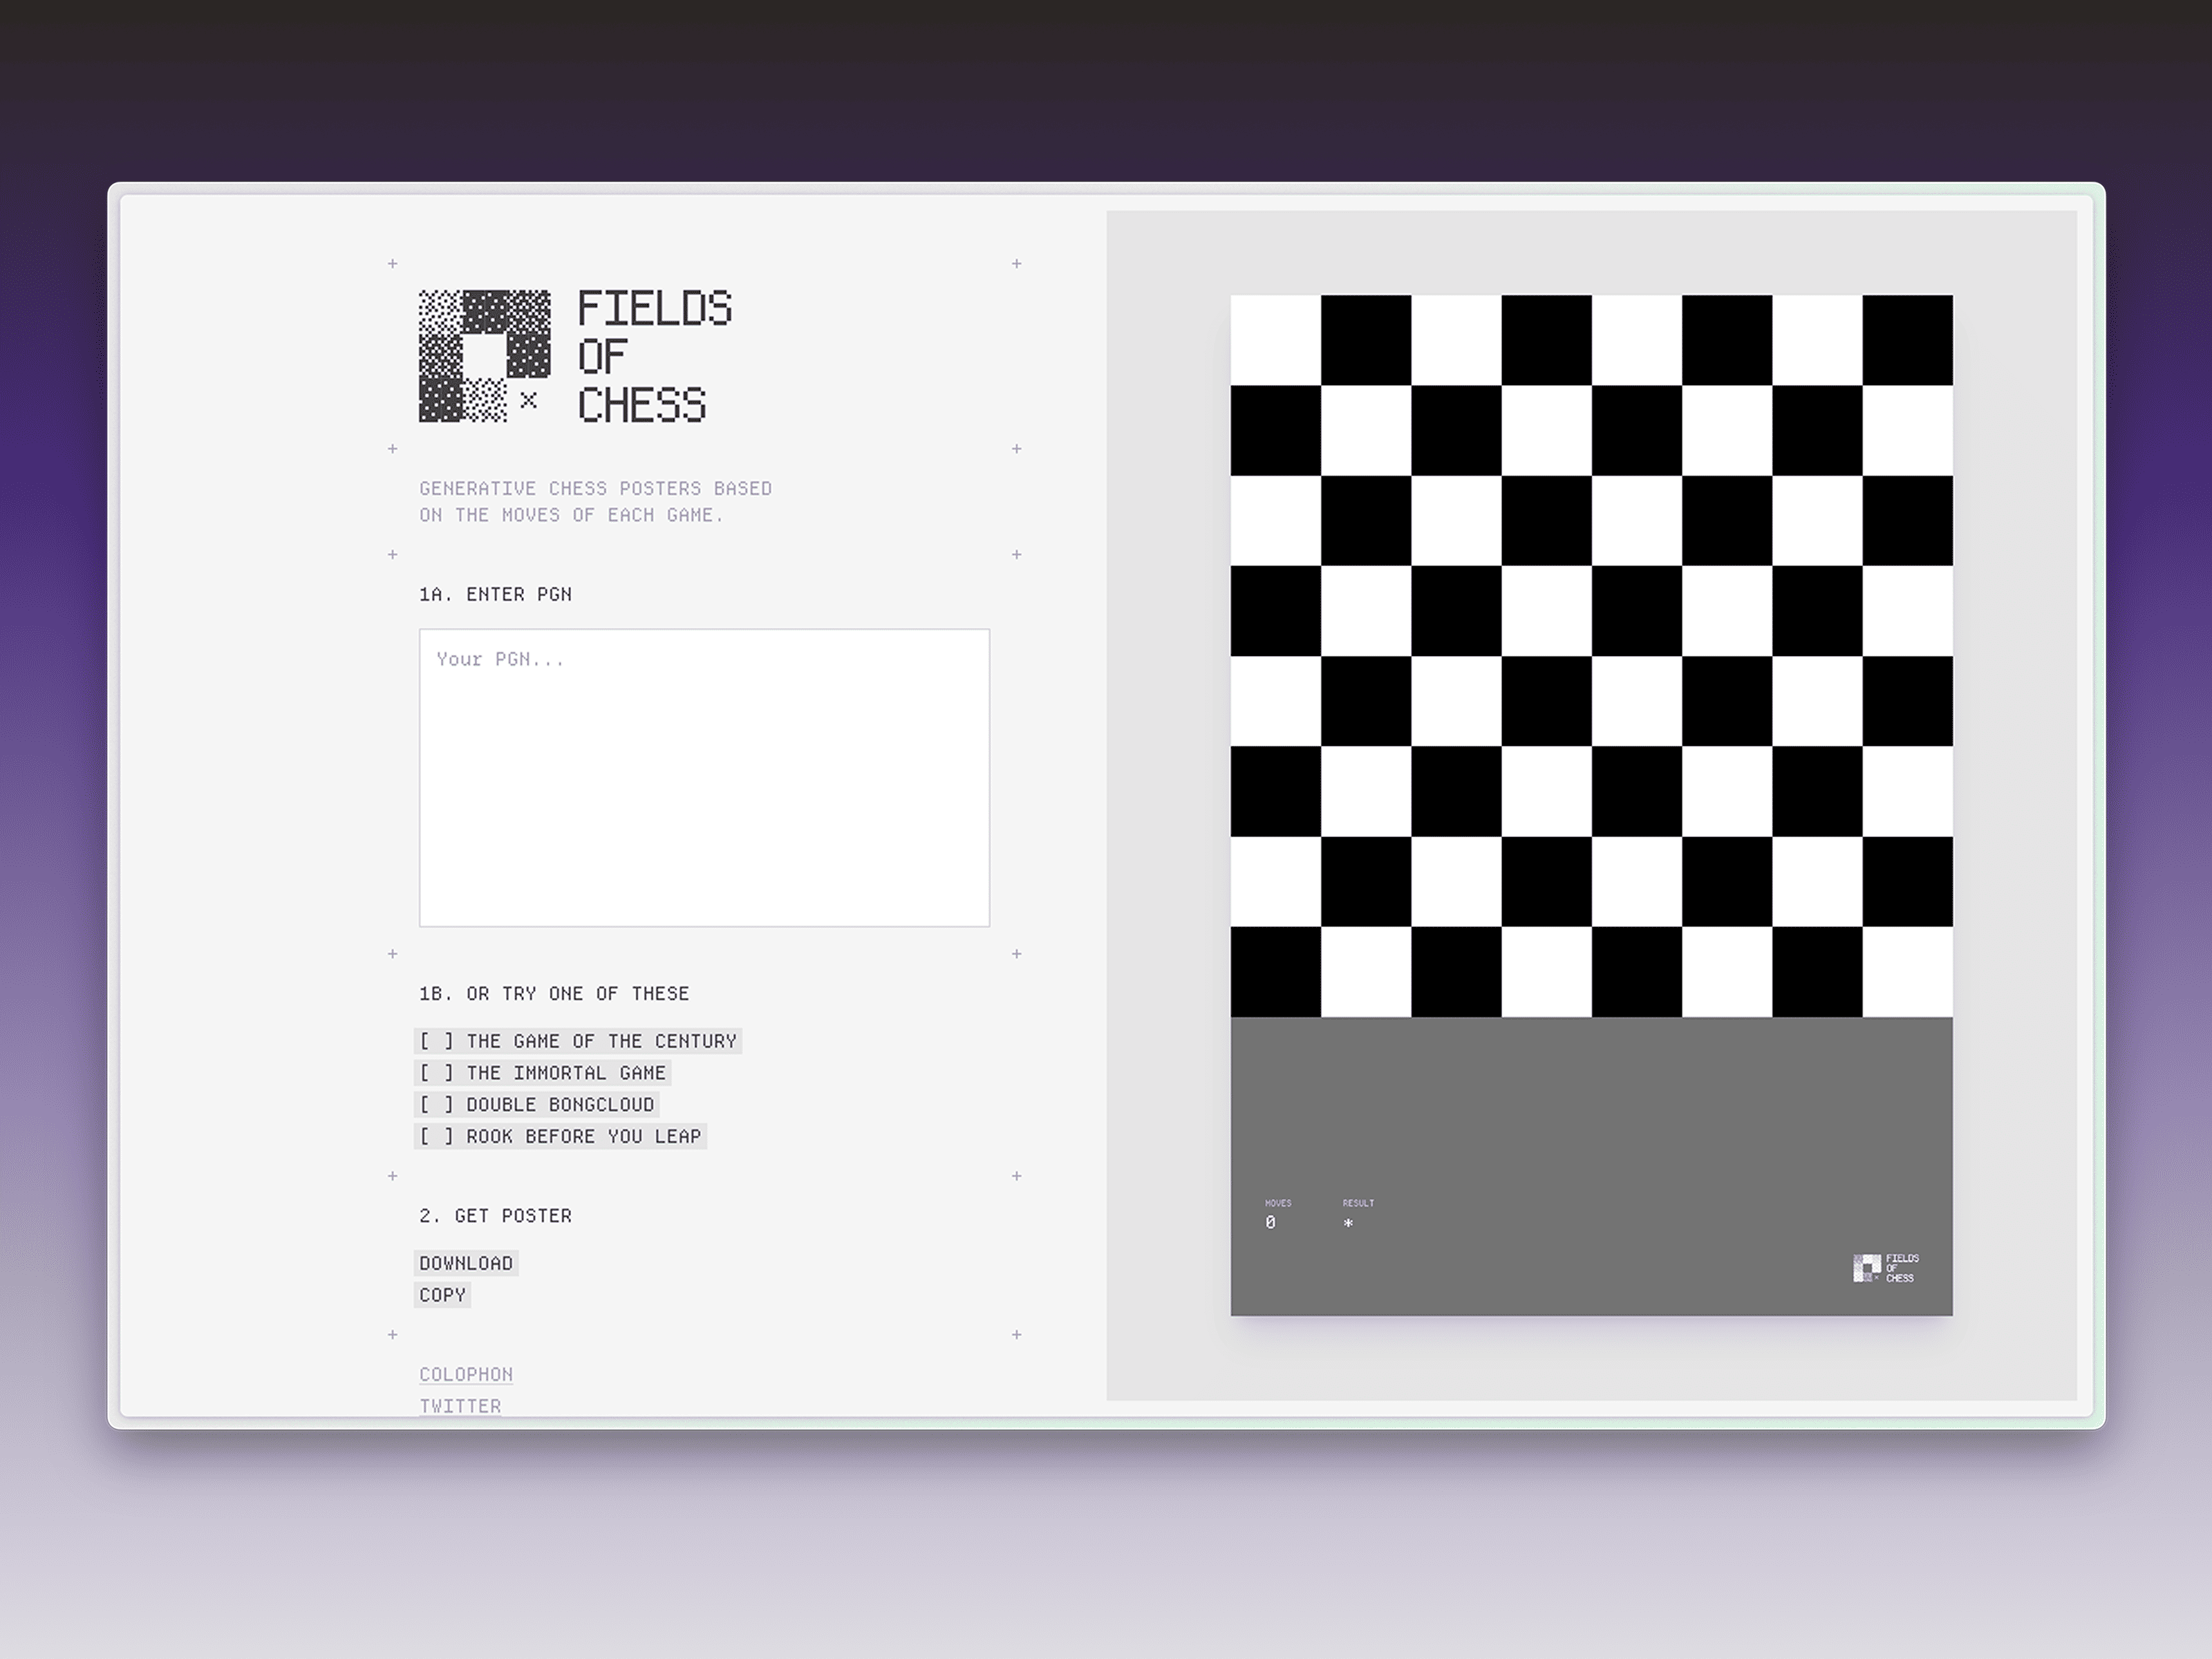Select The Immortal Game option
The image size is (2212, 1659).
pyautogui.click(x=542, y=1073)
